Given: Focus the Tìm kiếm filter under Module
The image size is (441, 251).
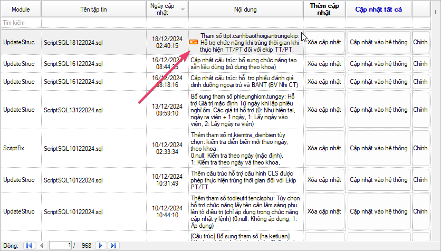Looking at the screenshot, I should click(x=21, y=23).
